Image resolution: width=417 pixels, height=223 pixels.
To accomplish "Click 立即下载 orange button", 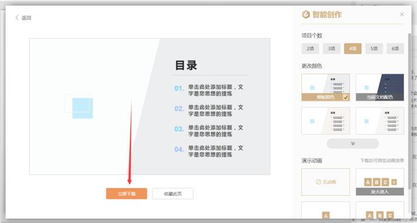I will [x=126, y=194].
